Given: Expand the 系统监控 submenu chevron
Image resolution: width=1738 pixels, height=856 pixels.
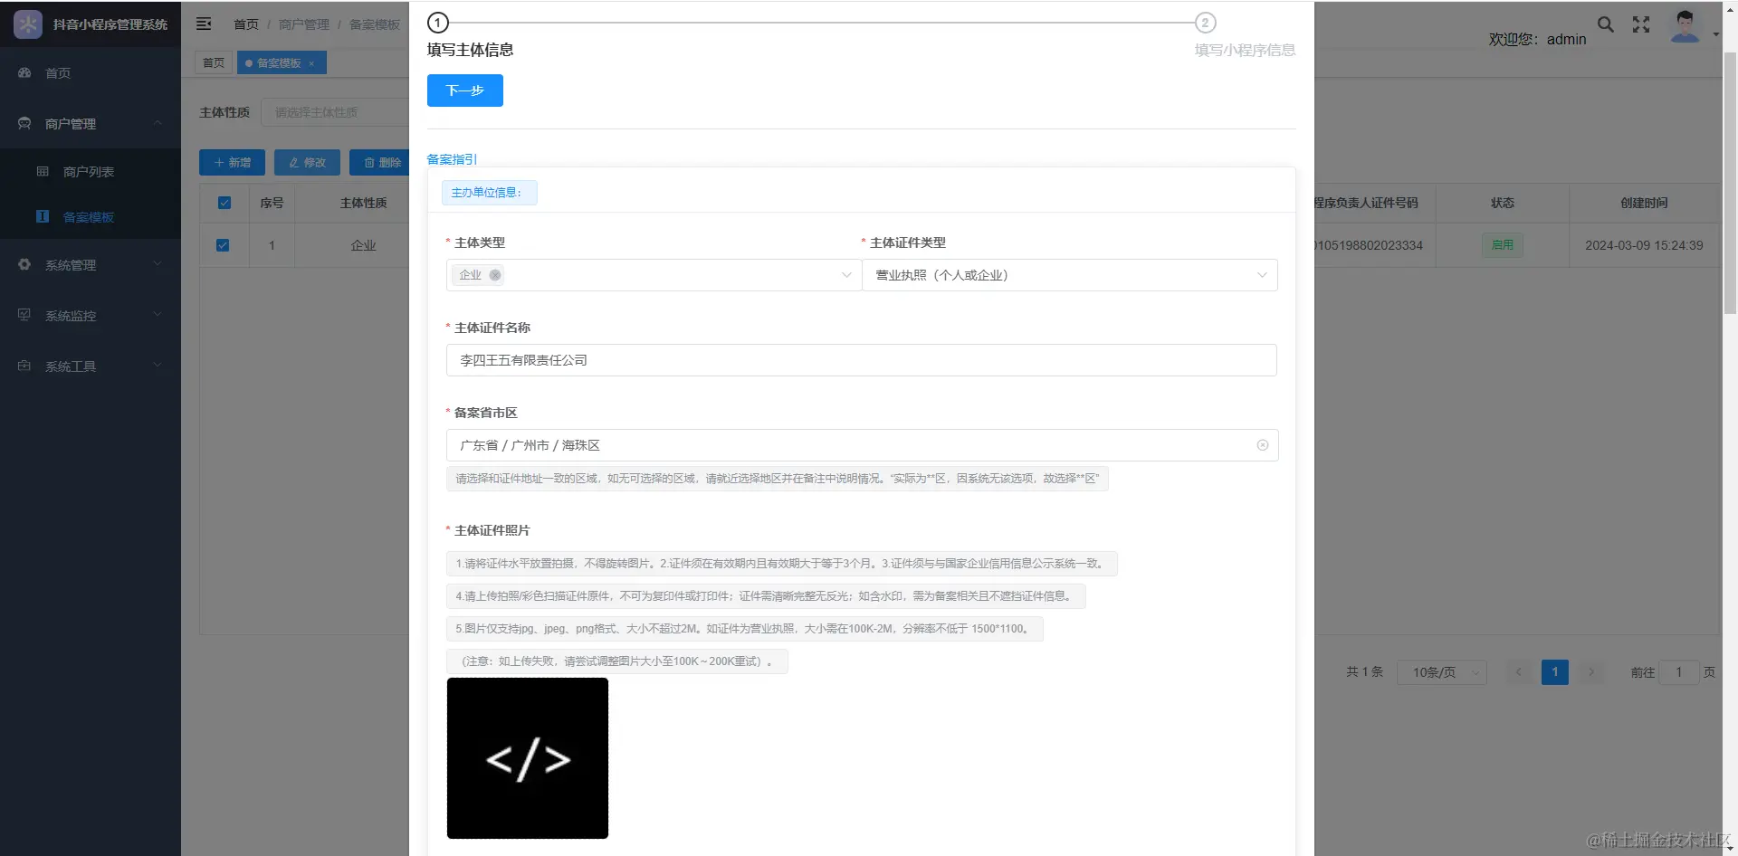Looking at the screenshot, I should [x=158, y=315].
